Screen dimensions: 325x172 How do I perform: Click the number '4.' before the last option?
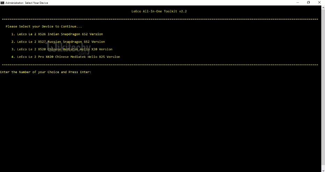pos(13,57)
